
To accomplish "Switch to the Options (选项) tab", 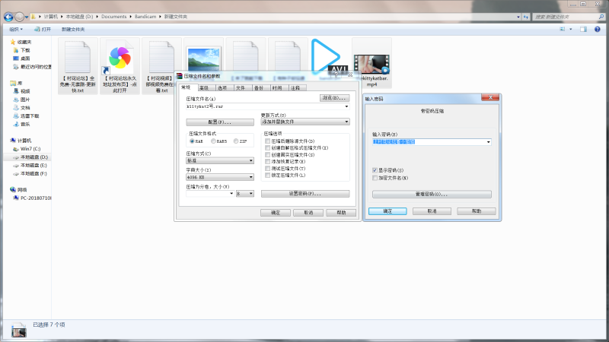I will 222,88.
